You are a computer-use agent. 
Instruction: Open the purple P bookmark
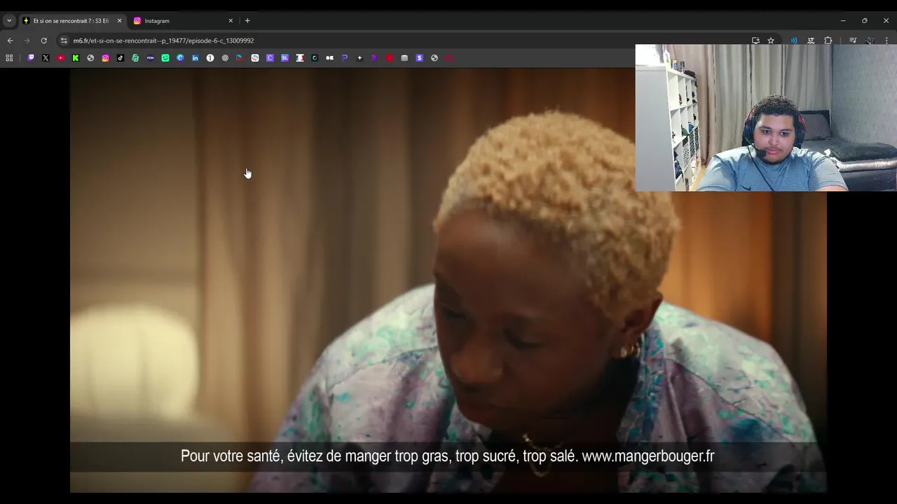[344, 58]
